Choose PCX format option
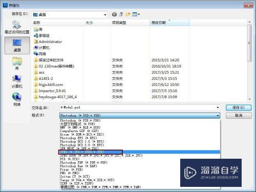 tap(140, 159)
